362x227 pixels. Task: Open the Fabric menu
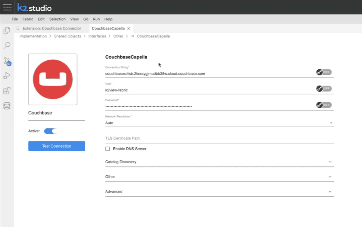tap(28, 19)
